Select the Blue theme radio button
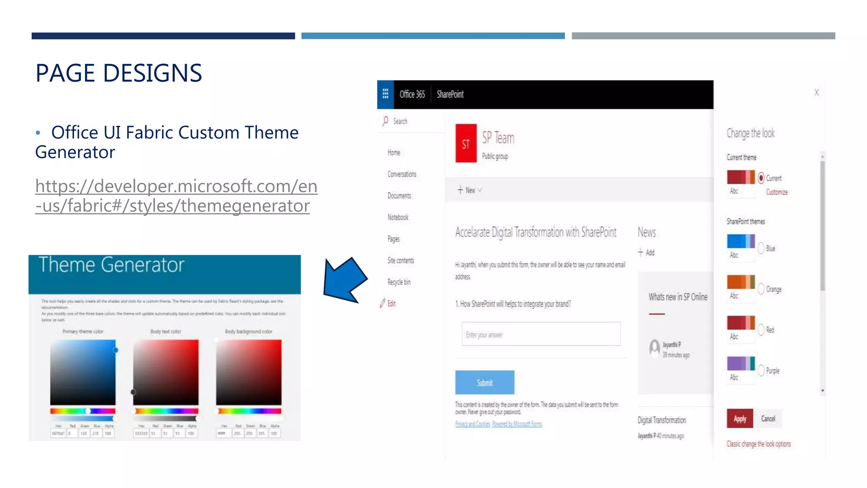 point(761,248)
